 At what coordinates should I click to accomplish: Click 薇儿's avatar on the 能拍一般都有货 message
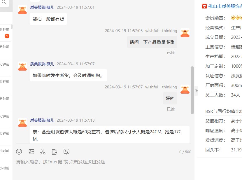point(22,10)
